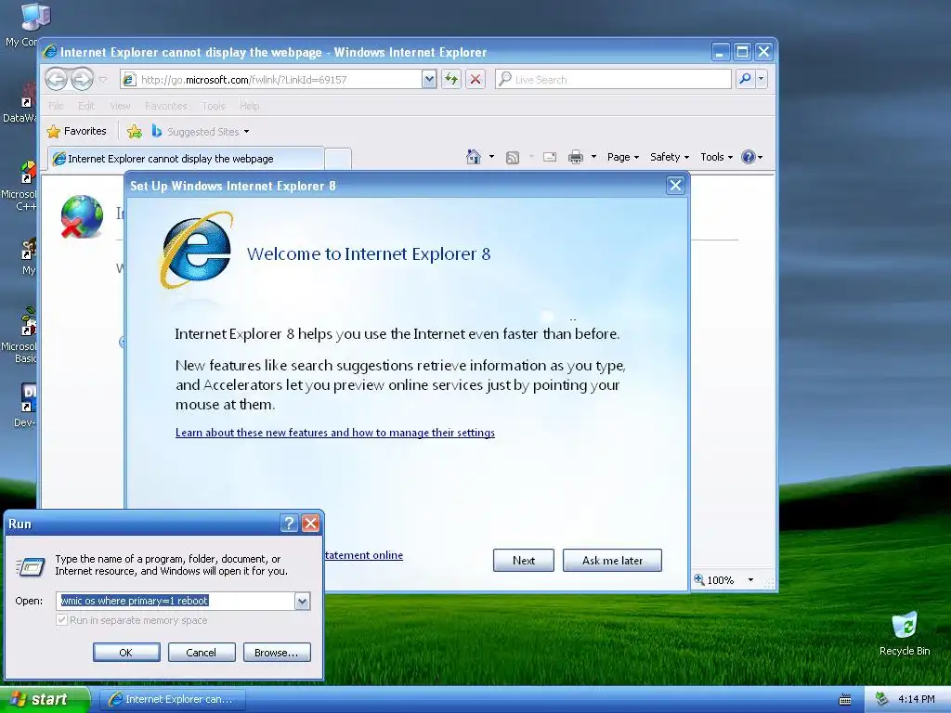Viewport: 951px width, 713px height.
Task: Click the Favorites star button
Action: point(76,131)
